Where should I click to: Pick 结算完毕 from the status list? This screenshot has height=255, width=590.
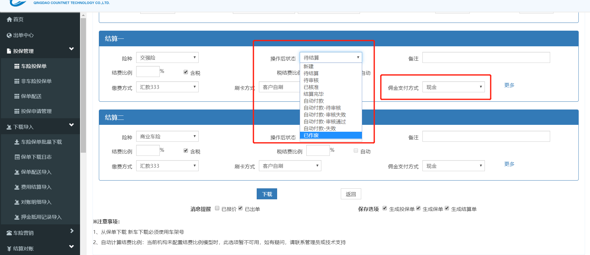click(x=331, y=94)
